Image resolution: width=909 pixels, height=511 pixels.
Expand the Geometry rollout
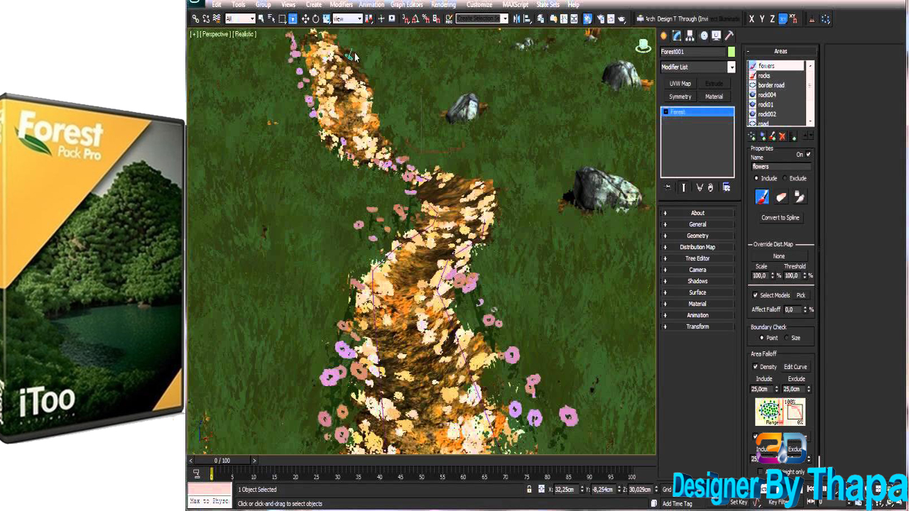point(697,236)
